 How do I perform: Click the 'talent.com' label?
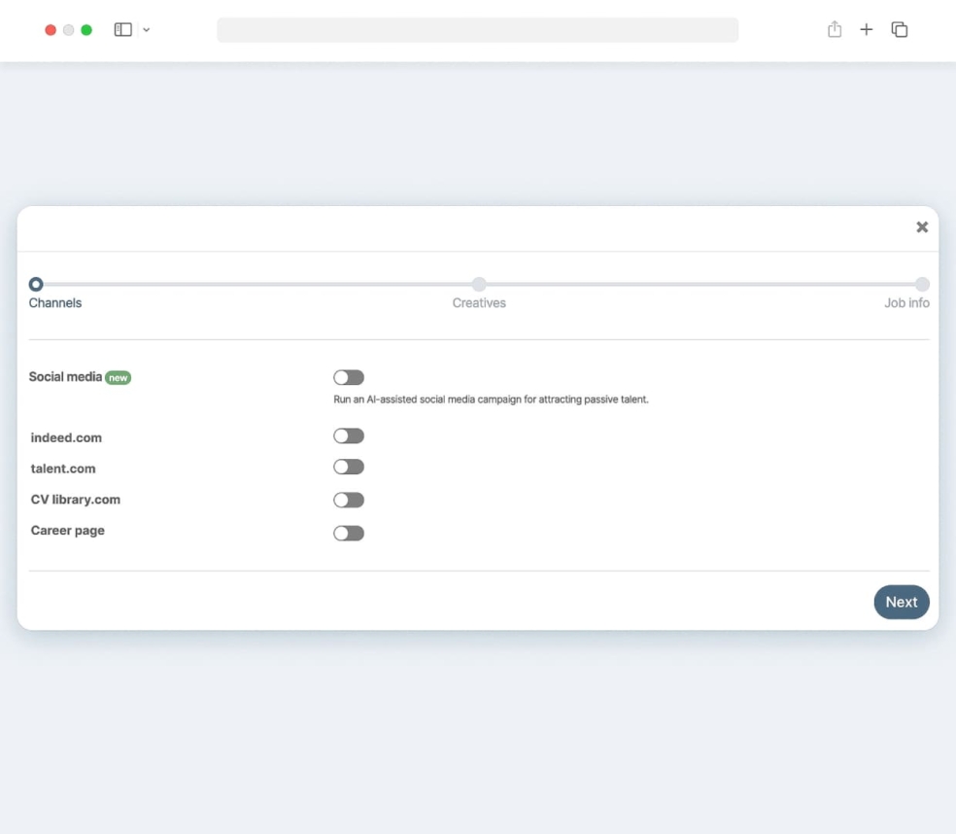pos(63,469)
